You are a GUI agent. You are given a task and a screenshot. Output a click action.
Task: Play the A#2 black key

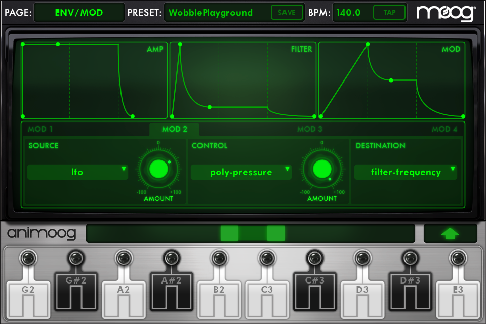[x=171, y=291]
